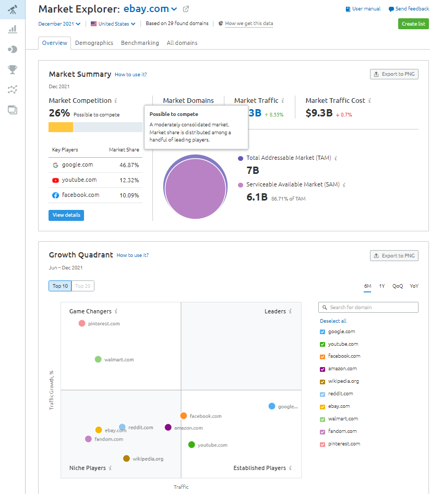The height and width of the screenshot is (494, 430).
Task: Open the pie-shaped sidebar icon under bar chart
Action: (x=13, y=49)
